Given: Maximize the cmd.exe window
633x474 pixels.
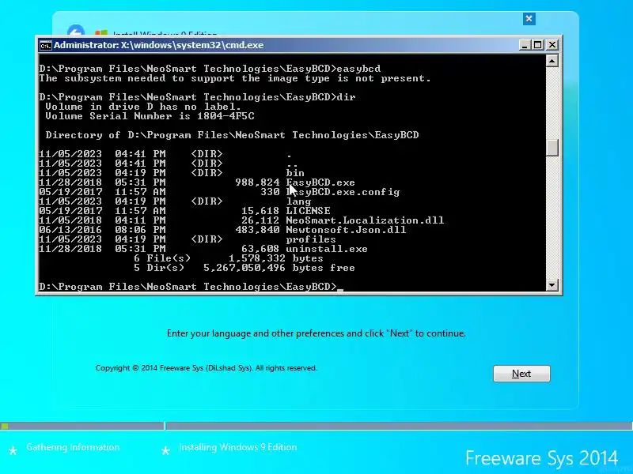Looking at the screenshot, I should tap(538, 45).
